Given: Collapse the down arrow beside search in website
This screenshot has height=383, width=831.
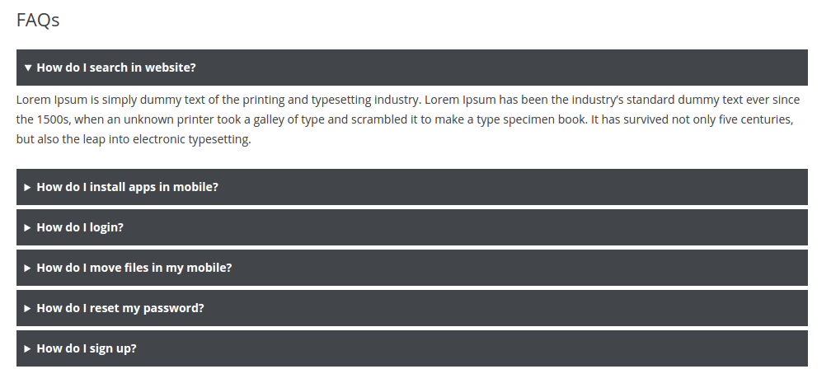Looking at the screenshot, I should [x=28, y=68].
